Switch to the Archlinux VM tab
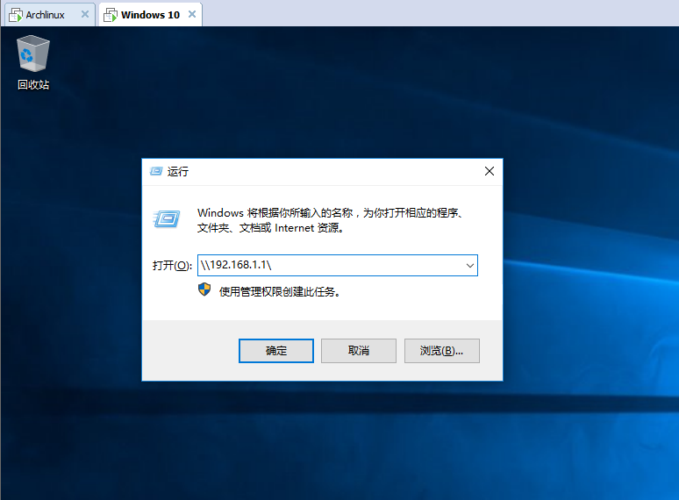The width and height of the screenshot is (679, 500). [49, 15]
